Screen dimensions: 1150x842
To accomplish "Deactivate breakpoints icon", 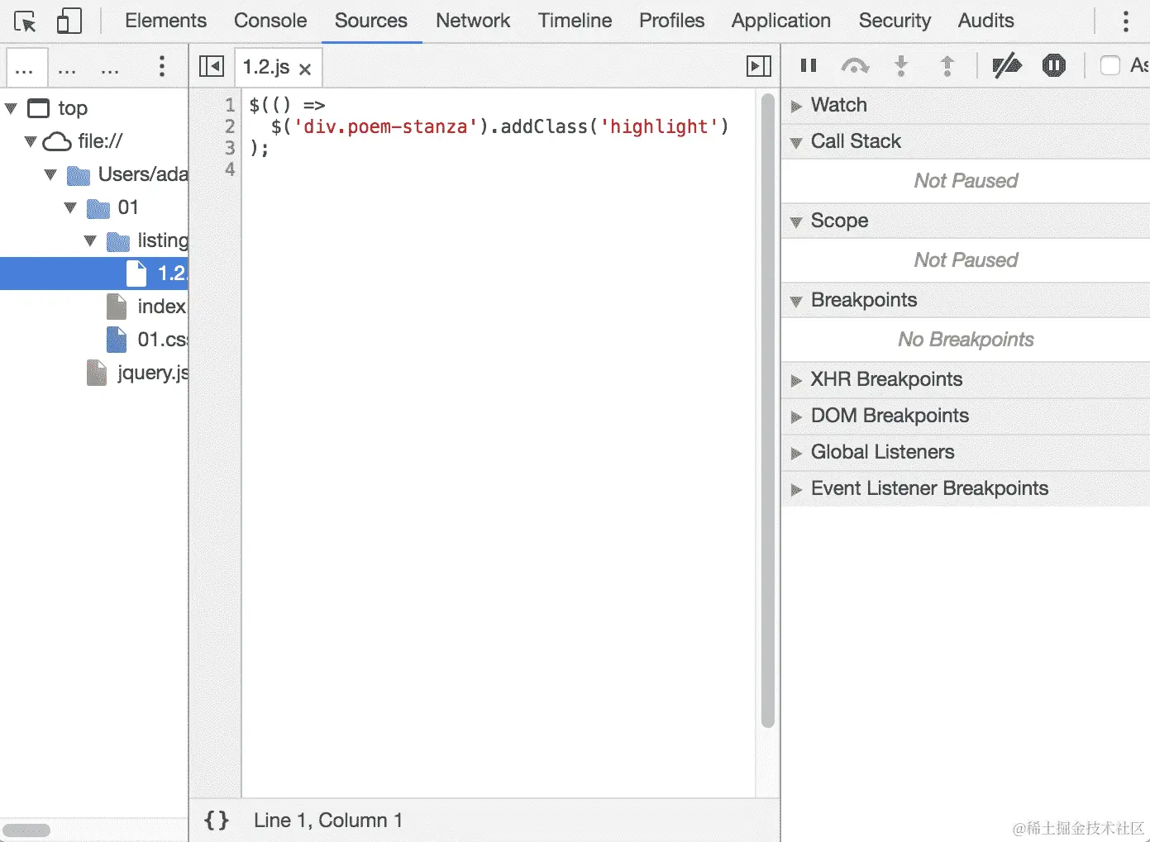I will [x=1007, y=65].
